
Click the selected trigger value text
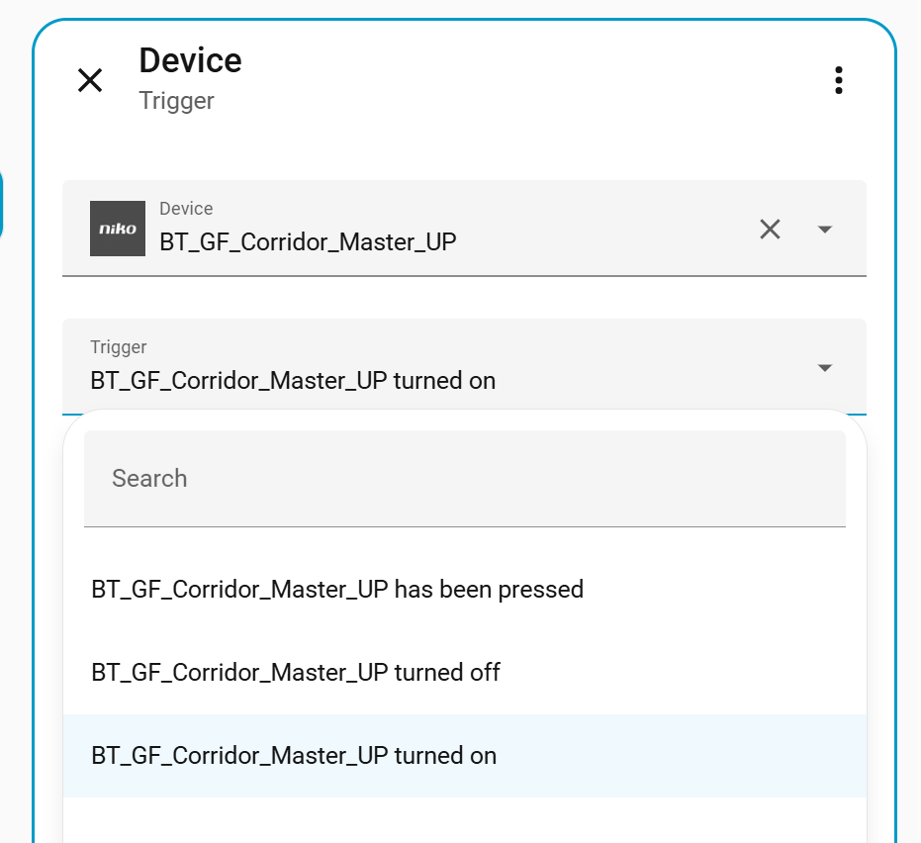(293, 380)
